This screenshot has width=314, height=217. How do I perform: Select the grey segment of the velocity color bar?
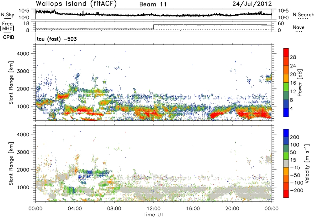click(286, 163)
